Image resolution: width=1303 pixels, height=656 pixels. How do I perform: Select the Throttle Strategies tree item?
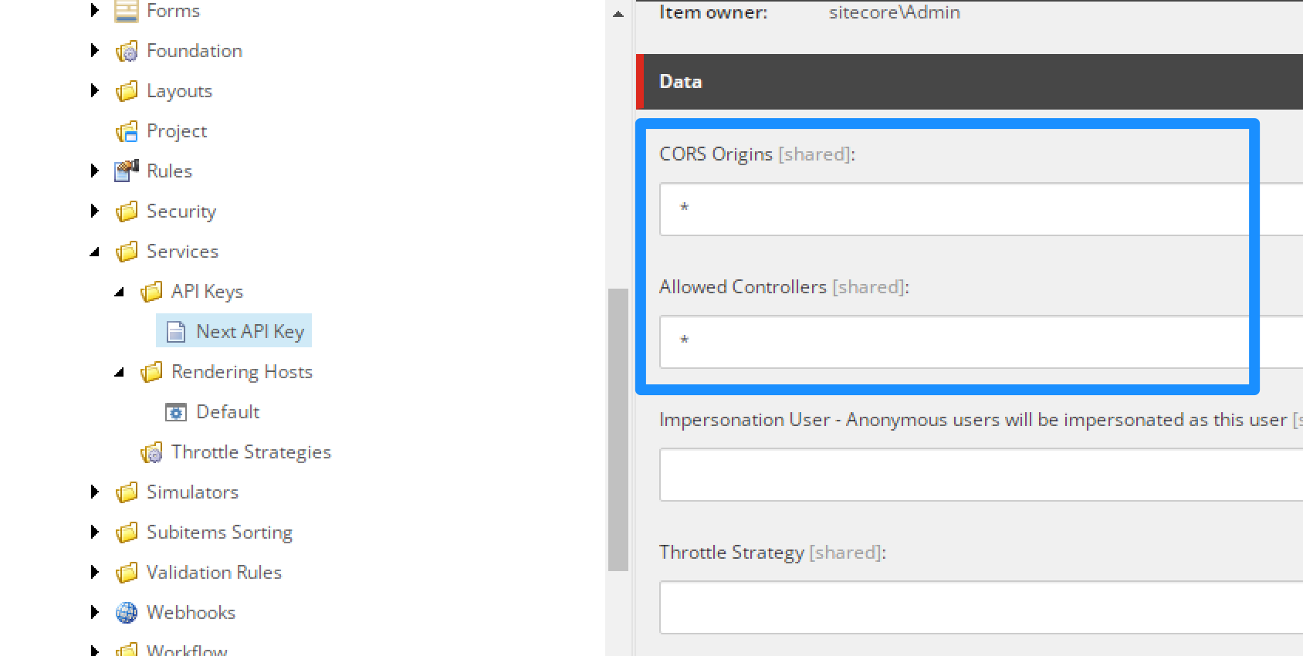(251, 452)
